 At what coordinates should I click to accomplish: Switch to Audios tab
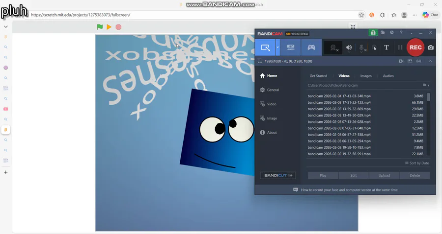click(388, 76)
